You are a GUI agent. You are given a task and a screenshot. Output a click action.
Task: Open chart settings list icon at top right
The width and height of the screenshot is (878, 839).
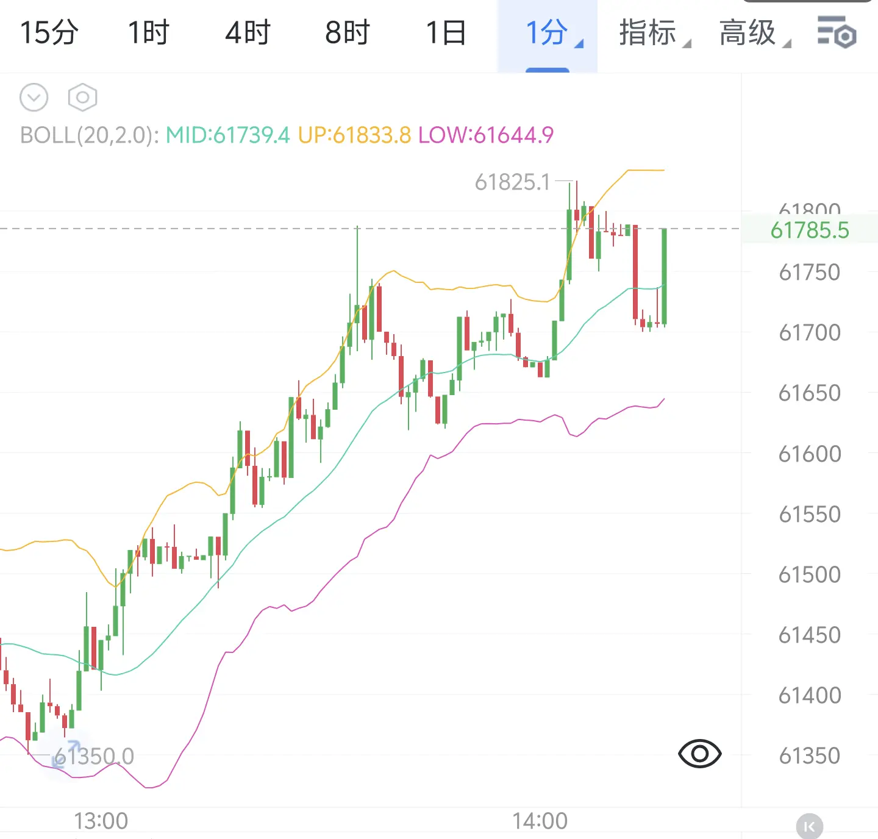[837, 32]
